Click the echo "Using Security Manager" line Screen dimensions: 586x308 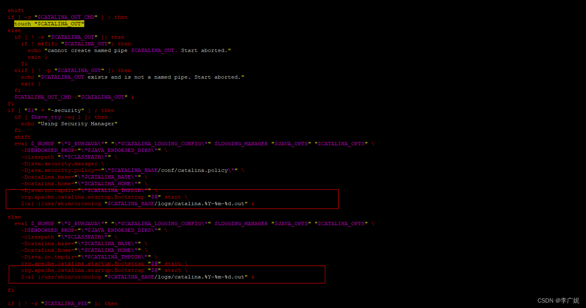pos(69,124)
